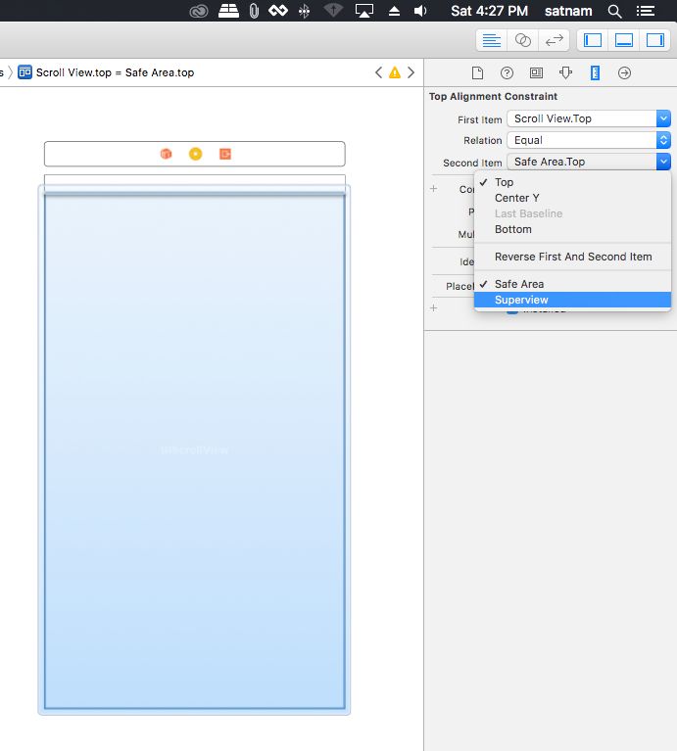Click the Wi-Fi status icon
677x751 pixels.
[x=333, y=11]
